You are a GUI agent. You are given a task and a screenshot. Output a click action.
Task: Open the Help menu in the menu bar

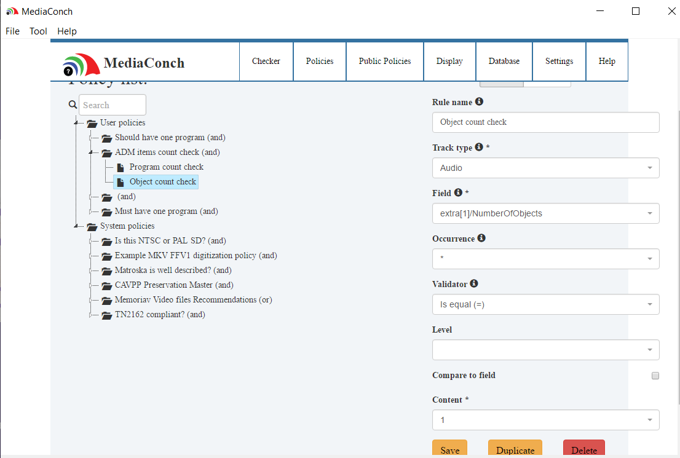pos(67,31)
